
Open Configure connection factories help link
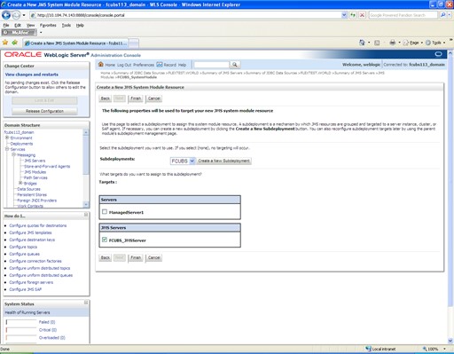pos(35,261)
